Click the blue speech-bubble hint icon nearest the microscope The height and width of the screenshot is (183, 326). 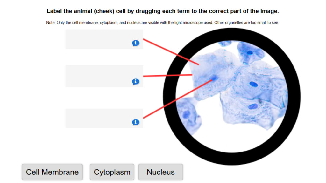coord(135,81)
